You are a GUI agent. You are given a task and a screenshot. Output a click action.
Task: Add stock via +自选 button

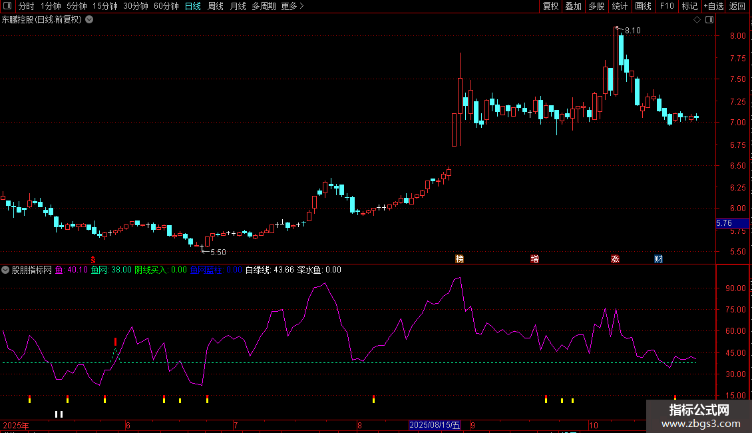tap(713, 6)
